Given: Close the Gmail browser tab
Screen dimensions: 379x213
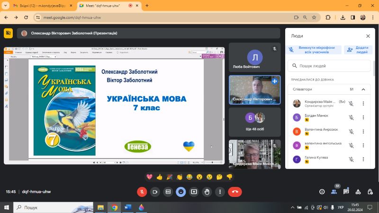Looking at the screenshot, I should pos(71,6).
